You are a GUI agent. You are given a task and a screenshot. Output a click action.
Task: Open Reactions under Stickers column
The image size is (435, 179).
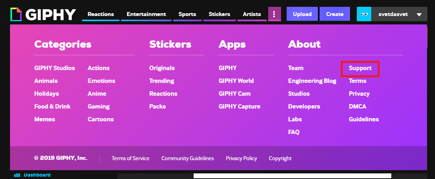tap(164, 94)
